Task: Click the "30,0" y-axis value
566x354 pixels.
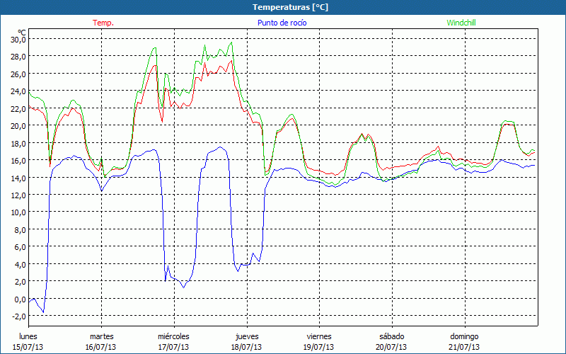Action: pyautogui.click(x=18, y=39)
